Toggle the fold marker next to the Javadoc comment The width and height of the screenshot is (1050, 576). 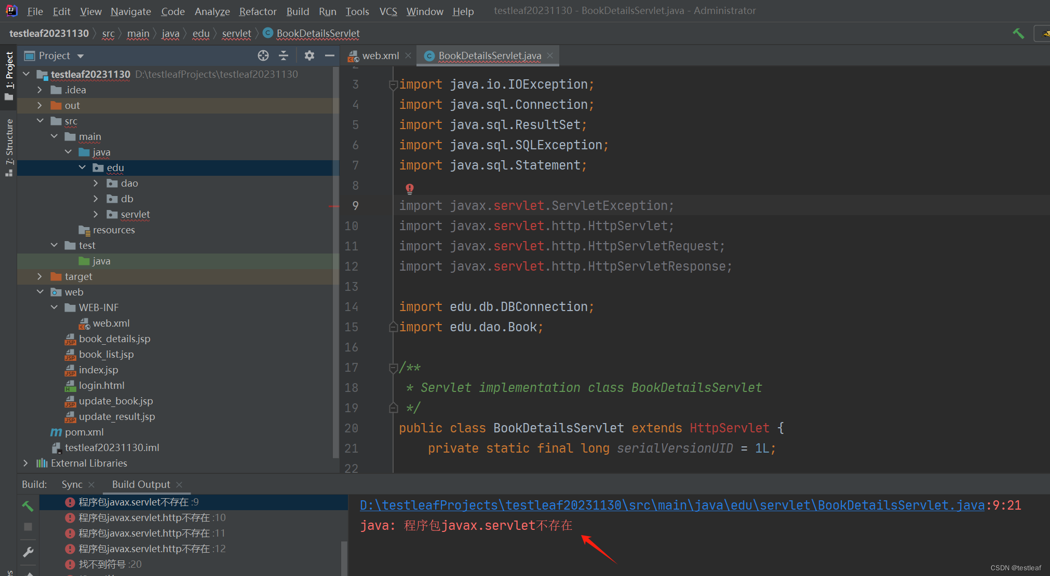click(393, 368)
